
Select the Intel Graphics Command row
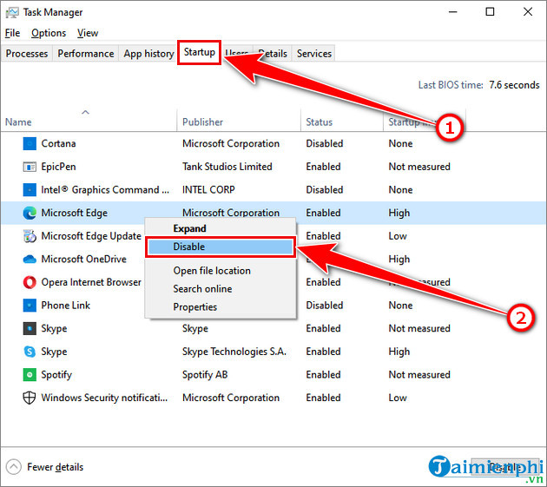pyautogui.click(x=100, y=189)
